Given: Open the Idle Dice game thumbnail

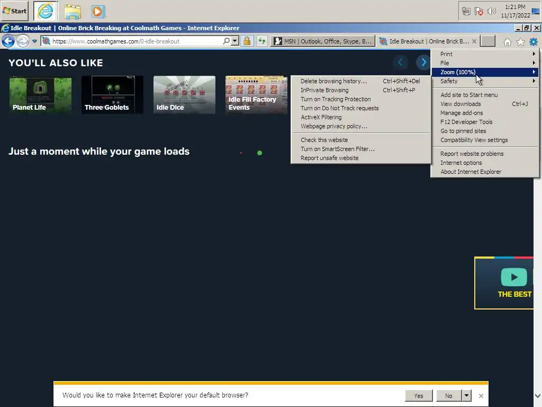Looking at the screenshot, I should pos(184,95).
